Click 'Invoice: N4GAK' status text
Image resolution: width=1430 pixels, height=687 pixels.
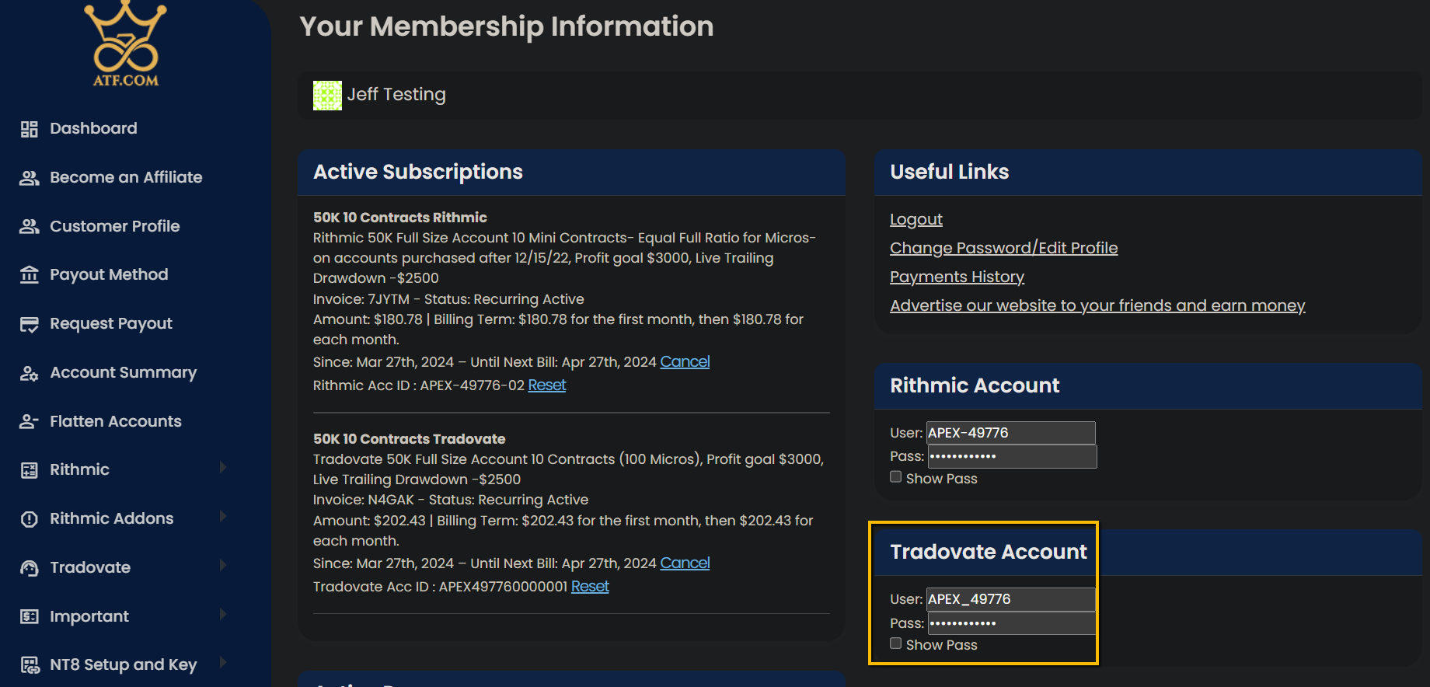[x=451, y=500]
